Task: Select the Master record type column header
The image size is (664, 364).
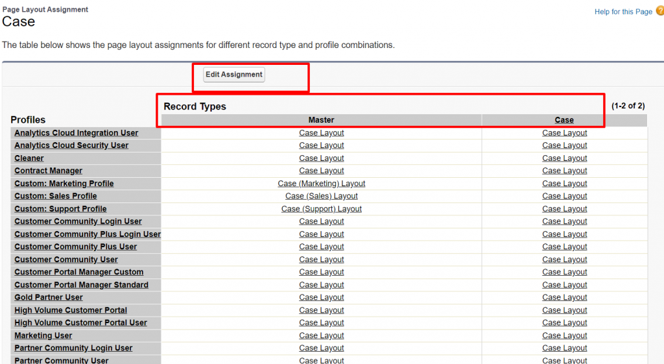Action: [321, 120]
